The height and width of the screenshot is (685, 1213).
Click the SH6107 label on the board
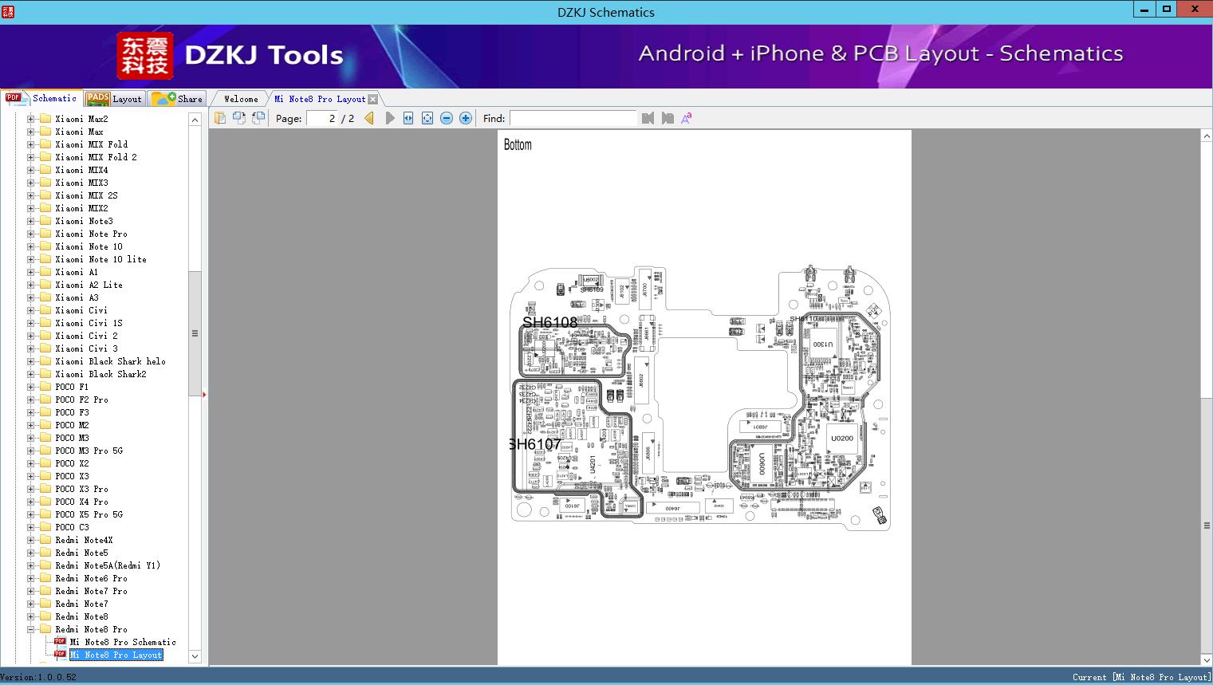tap(535, 444)
